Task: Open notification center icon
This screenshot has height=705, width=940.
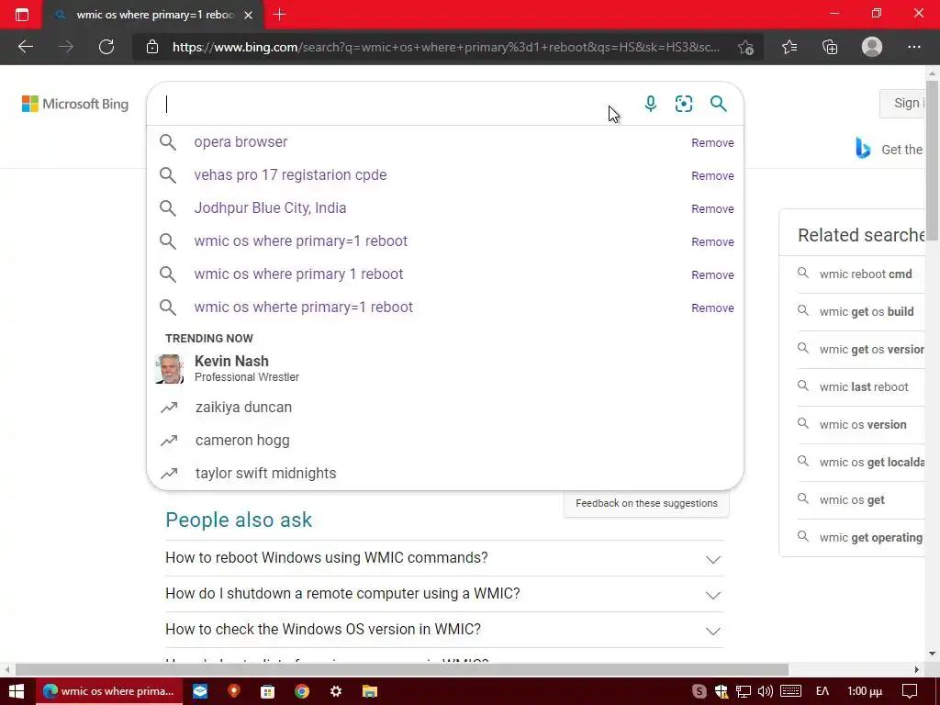Action: [x=910, y=691]
